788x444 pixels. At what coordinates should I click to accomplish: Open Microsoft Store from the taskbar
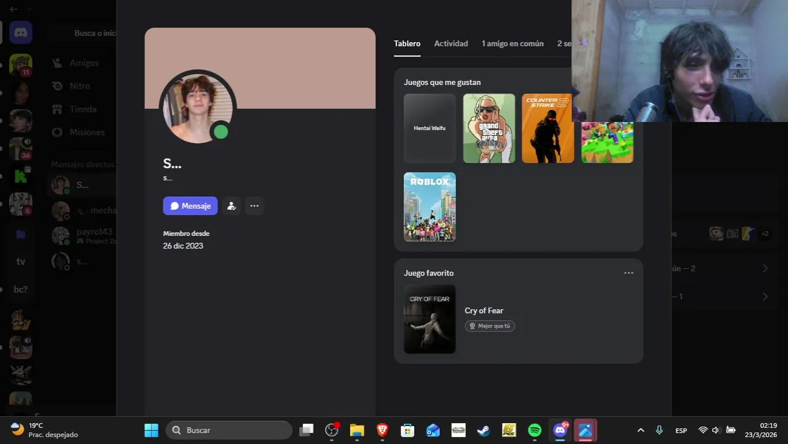tap(408, 430)
